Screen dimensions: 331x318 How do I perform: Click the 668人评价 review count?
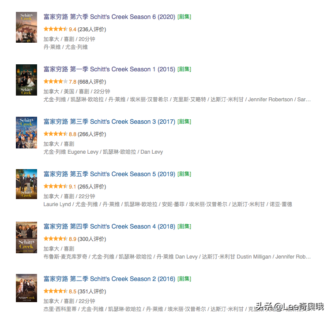coord(92,82)
